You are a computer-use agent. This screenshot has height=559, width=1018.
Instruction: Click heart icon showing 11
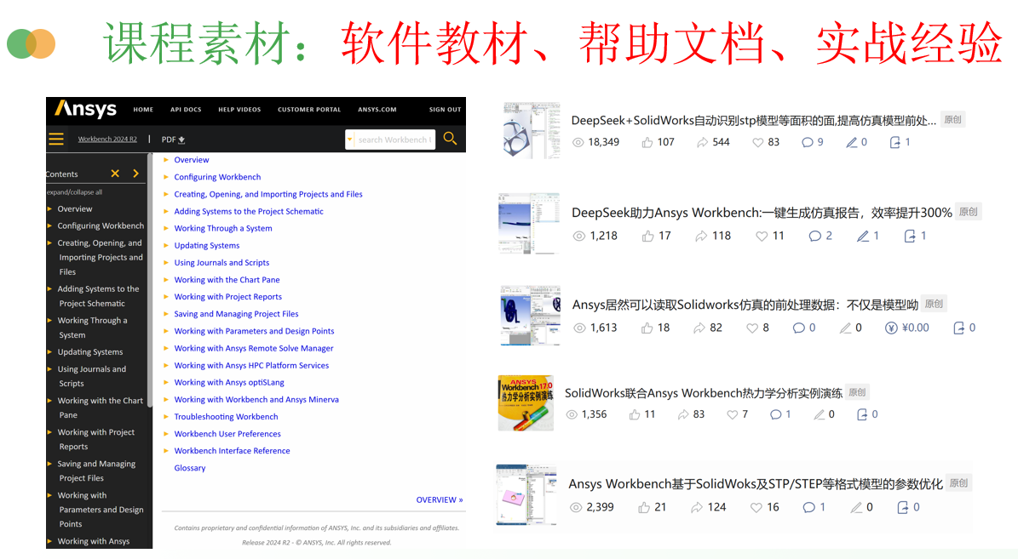tap(762, 236)
